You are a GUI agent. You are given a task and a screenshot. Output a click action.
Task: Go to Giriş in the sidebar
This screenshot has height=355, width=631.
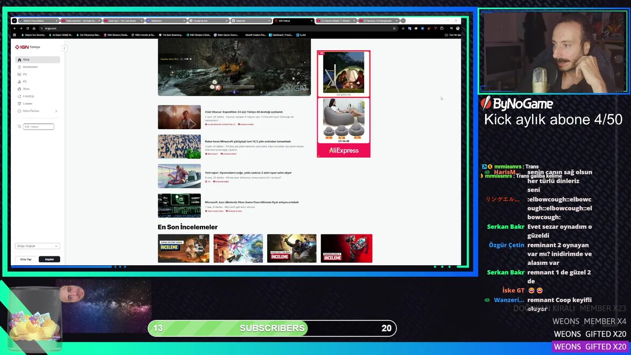pos(38,60)
